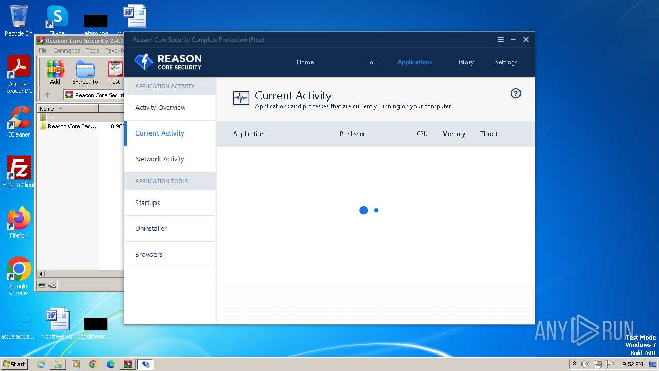
Task: Click the Add button in WinRAR toolbar
Action: pos(55,73)
